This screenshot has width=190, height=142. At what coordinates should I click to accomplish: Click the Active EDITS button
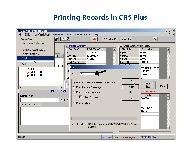110,39
